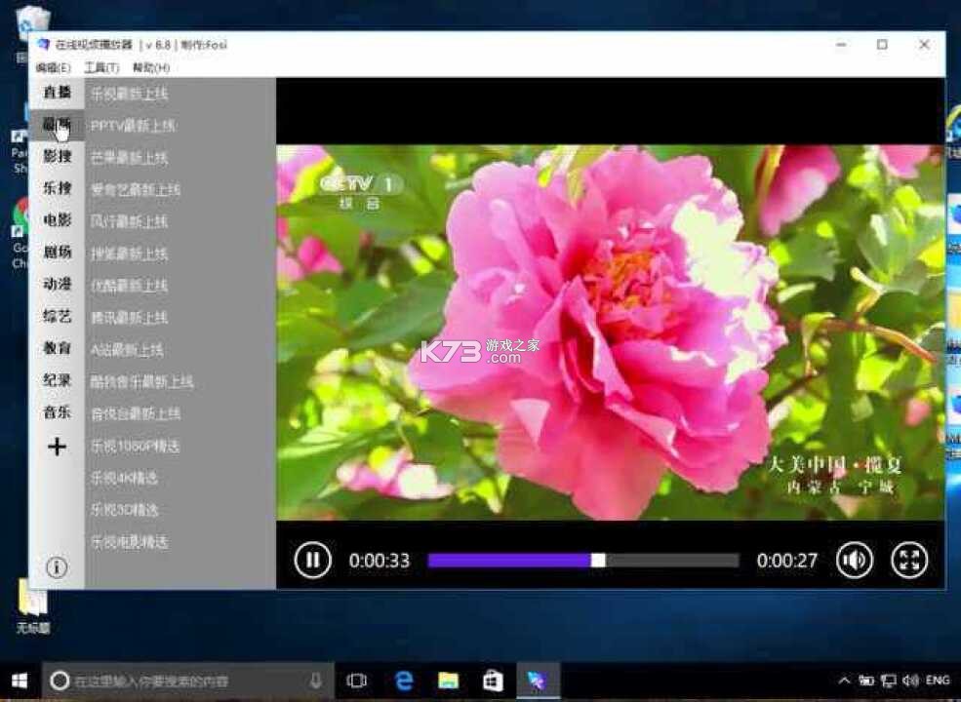Open the 编辑(E) menu
This screenshot has height=702, width=961.
(x=54, y=67)
